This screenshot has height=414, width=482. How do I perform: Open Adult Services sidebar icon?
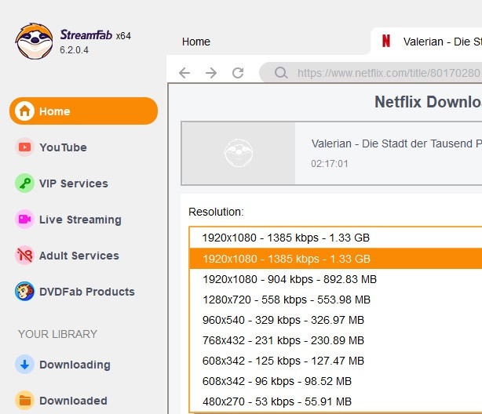pos(25,256)
